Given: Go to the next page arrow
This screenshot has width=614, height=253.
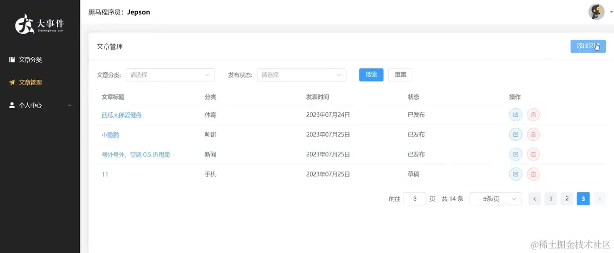Looking at the screenshot, I should (599, 199).
